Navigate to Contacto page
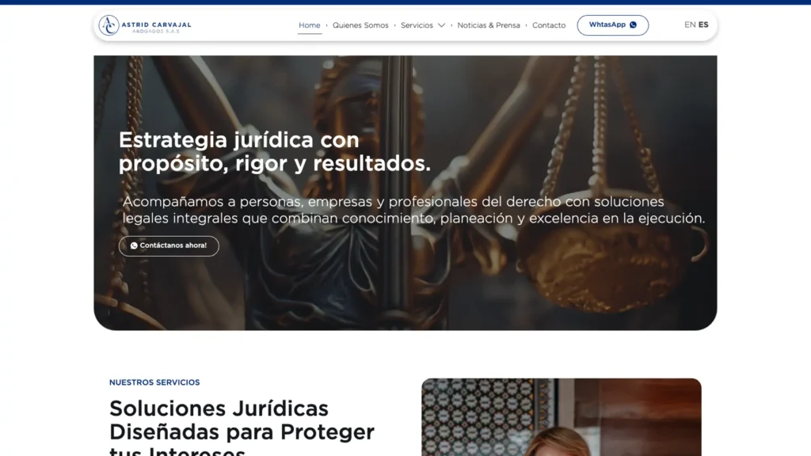 (549, 25)
